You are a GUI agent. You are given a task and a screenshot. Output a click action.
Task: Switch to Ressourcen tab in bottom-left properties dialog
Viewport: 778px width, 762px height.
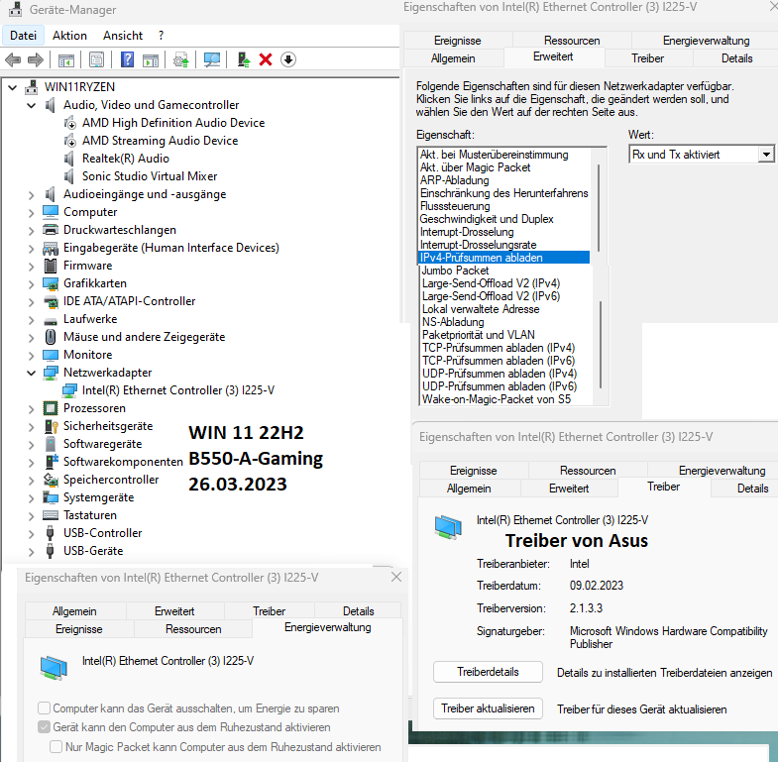193,629
